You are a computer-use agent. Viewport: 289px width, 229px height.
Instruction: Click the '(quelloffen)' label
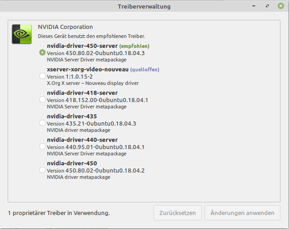pos(144,70)
